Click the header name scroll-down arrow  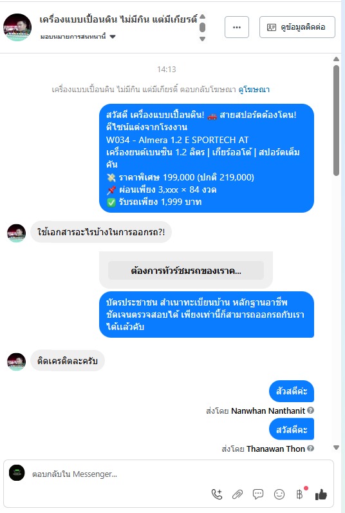[203, 39]
